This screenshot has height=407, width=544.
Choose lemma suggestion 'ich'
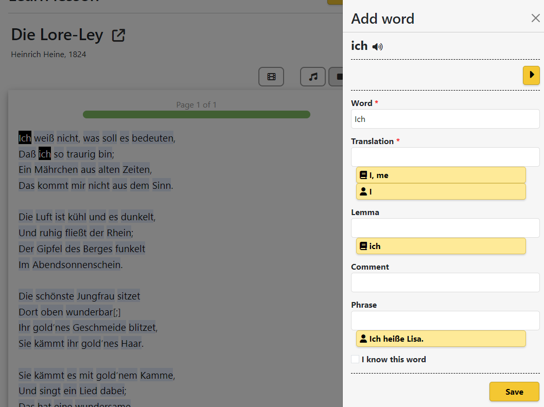[441, 246]
